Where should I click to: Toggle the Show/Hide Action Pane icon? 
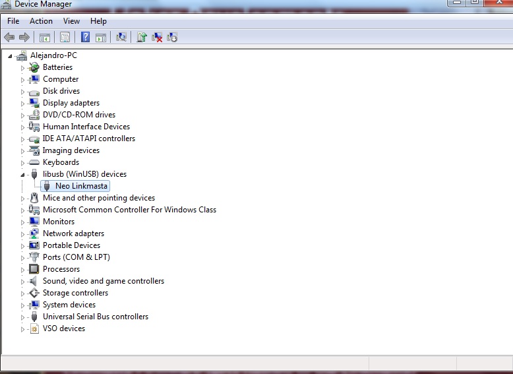click(x=101, y=38)
